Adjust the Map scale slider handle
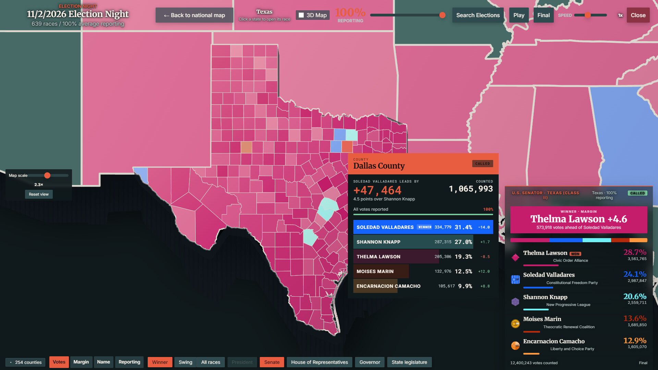Screen dimensions: 658x370 point(47,175)
